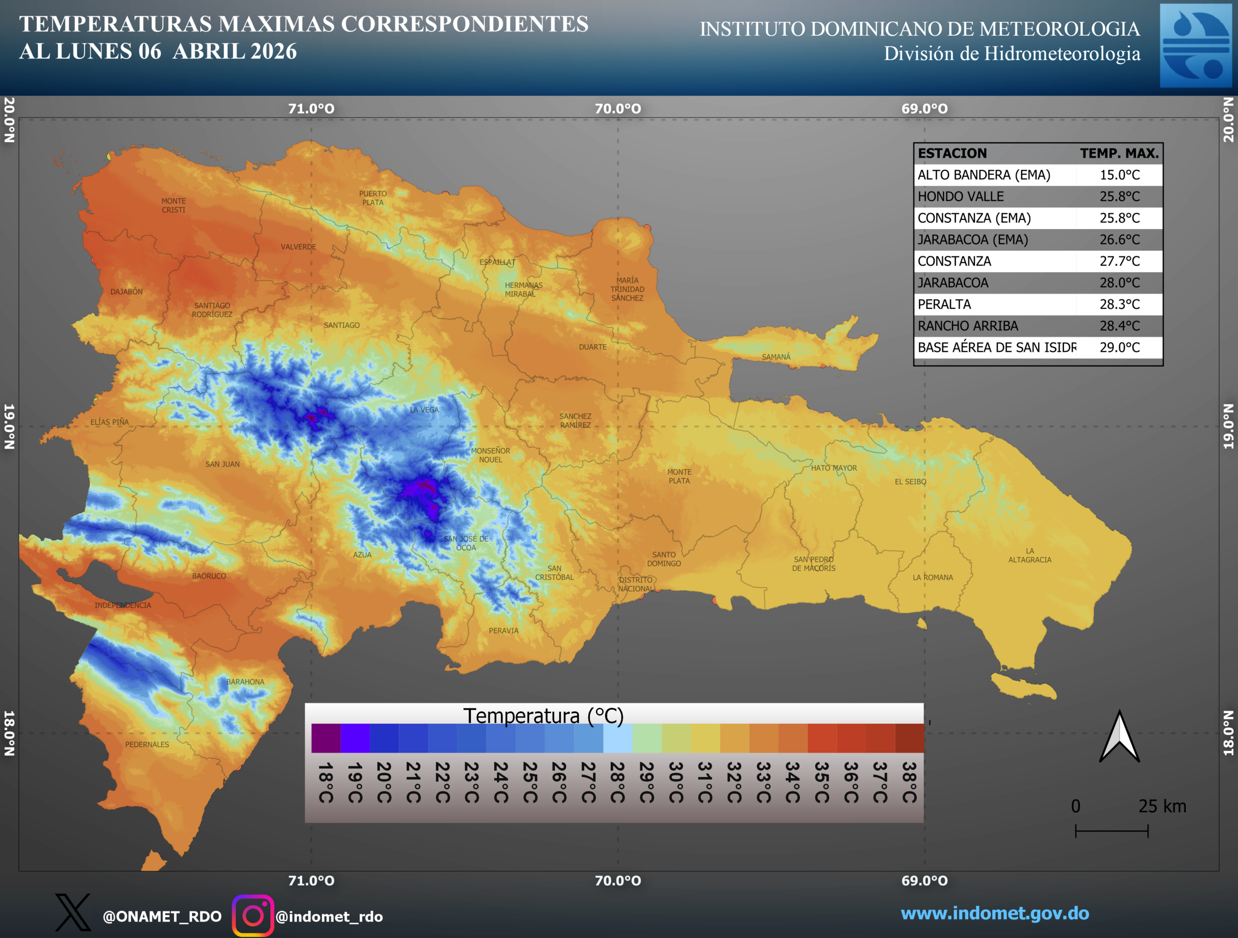
Task: Click the MONTE CRISTI province label
Action: pos(174,205)
